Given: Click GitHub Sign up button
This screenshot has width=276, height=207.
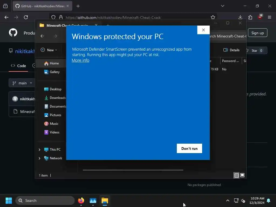Looking at the screenshot, I should (257, 33).
